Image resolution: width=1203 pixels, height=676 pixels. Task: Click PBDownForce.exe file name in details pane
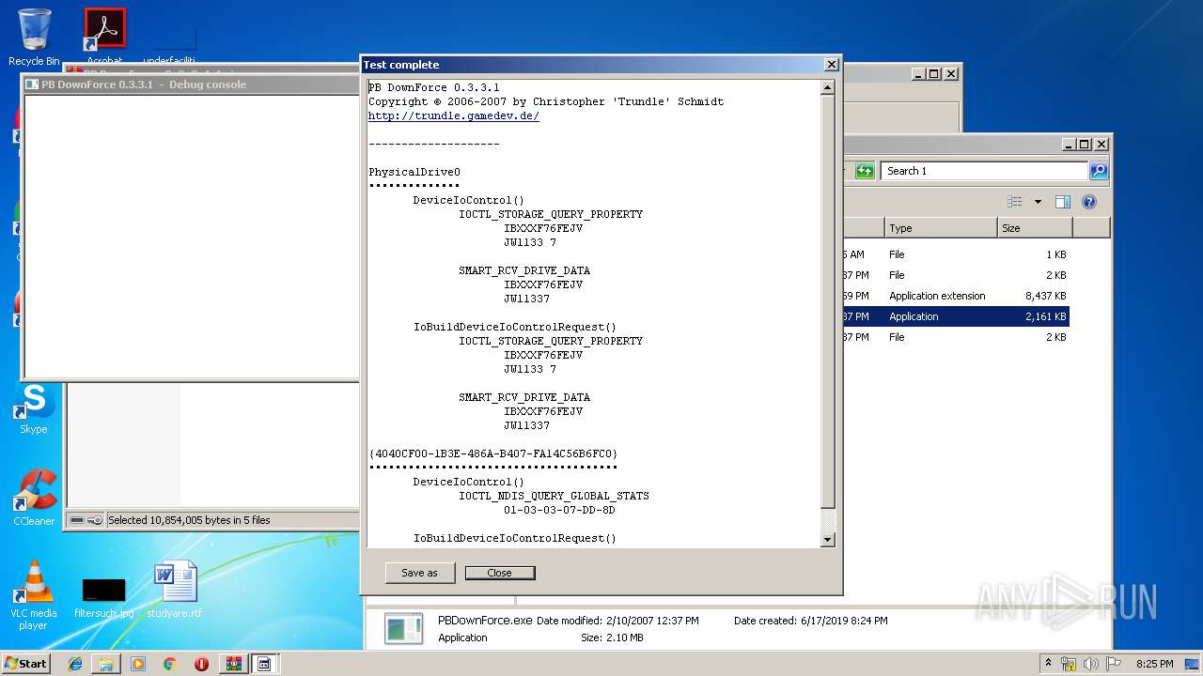485,621
